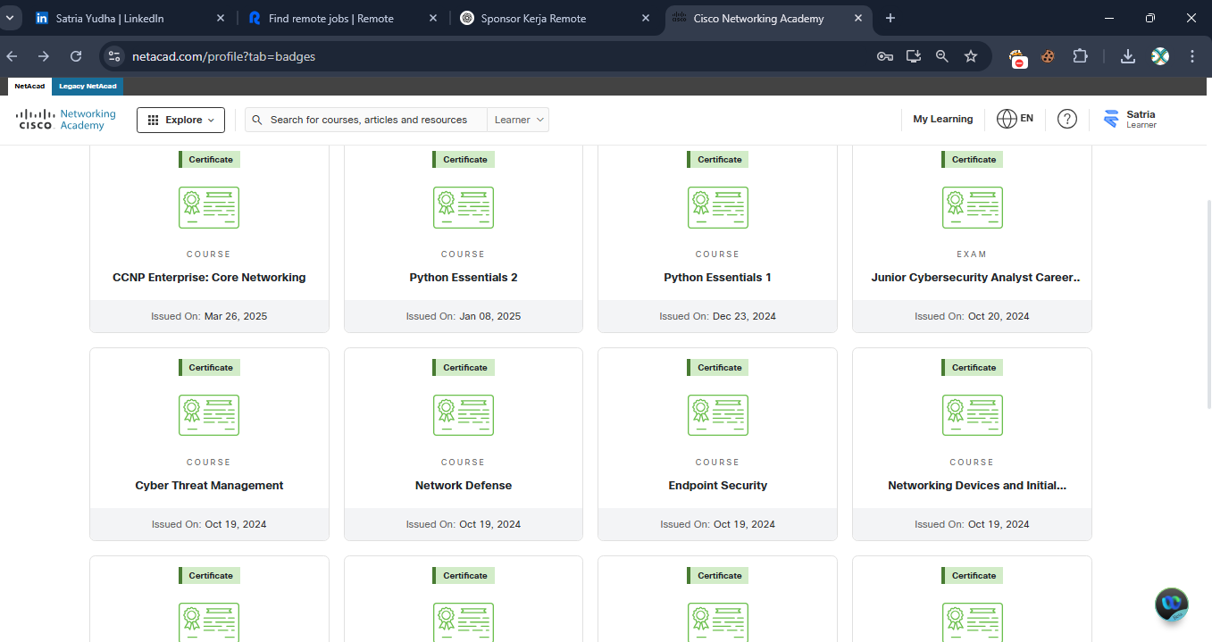Open Network Defense title

[x=464, y=486]
